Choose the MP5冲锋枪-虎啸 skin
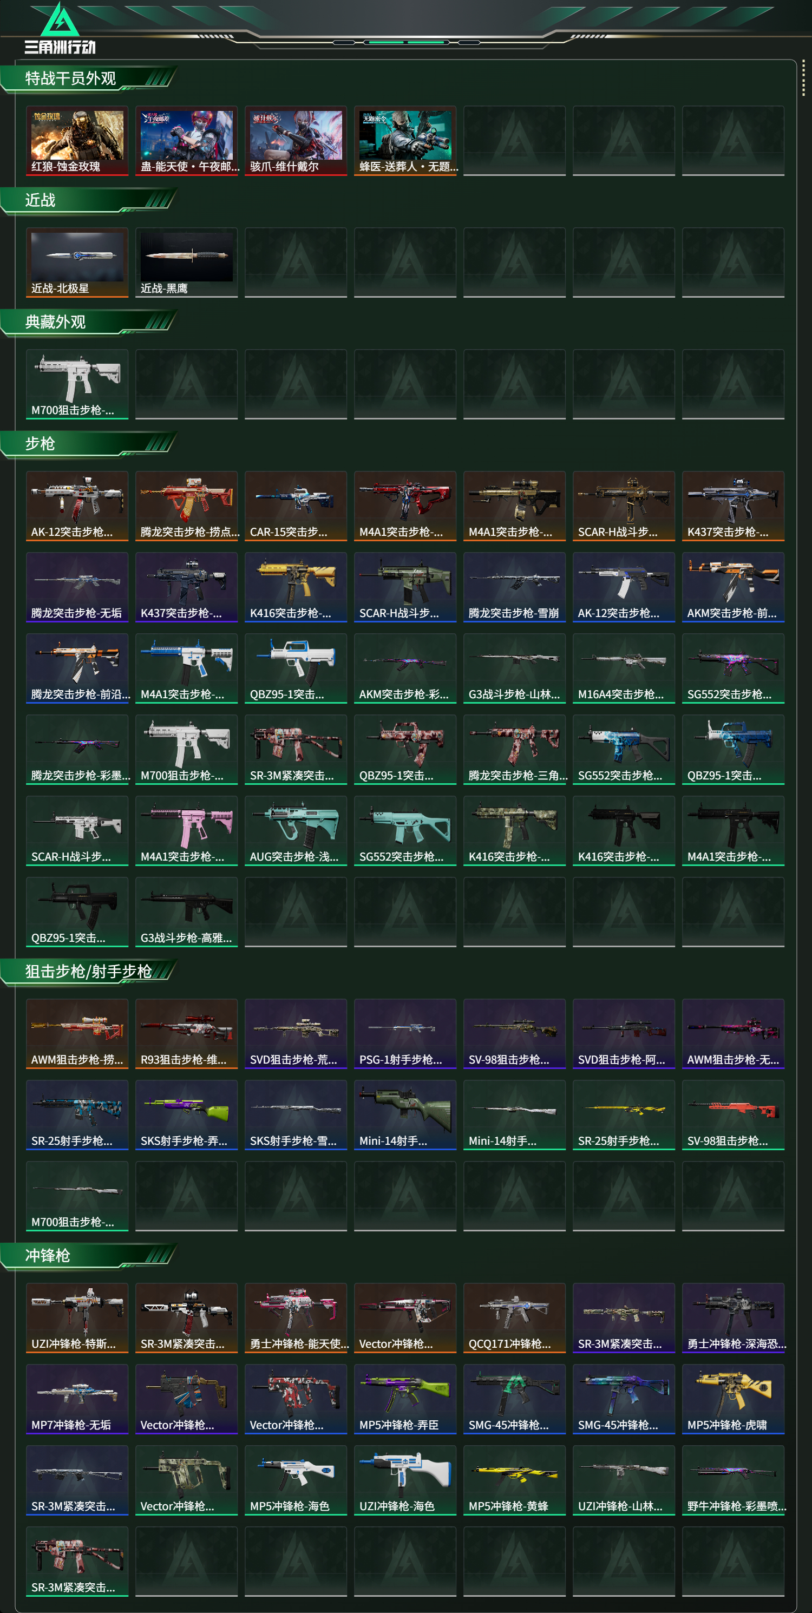The image size is (812, 1613). pyautogui.click(x=733, y=1399)
